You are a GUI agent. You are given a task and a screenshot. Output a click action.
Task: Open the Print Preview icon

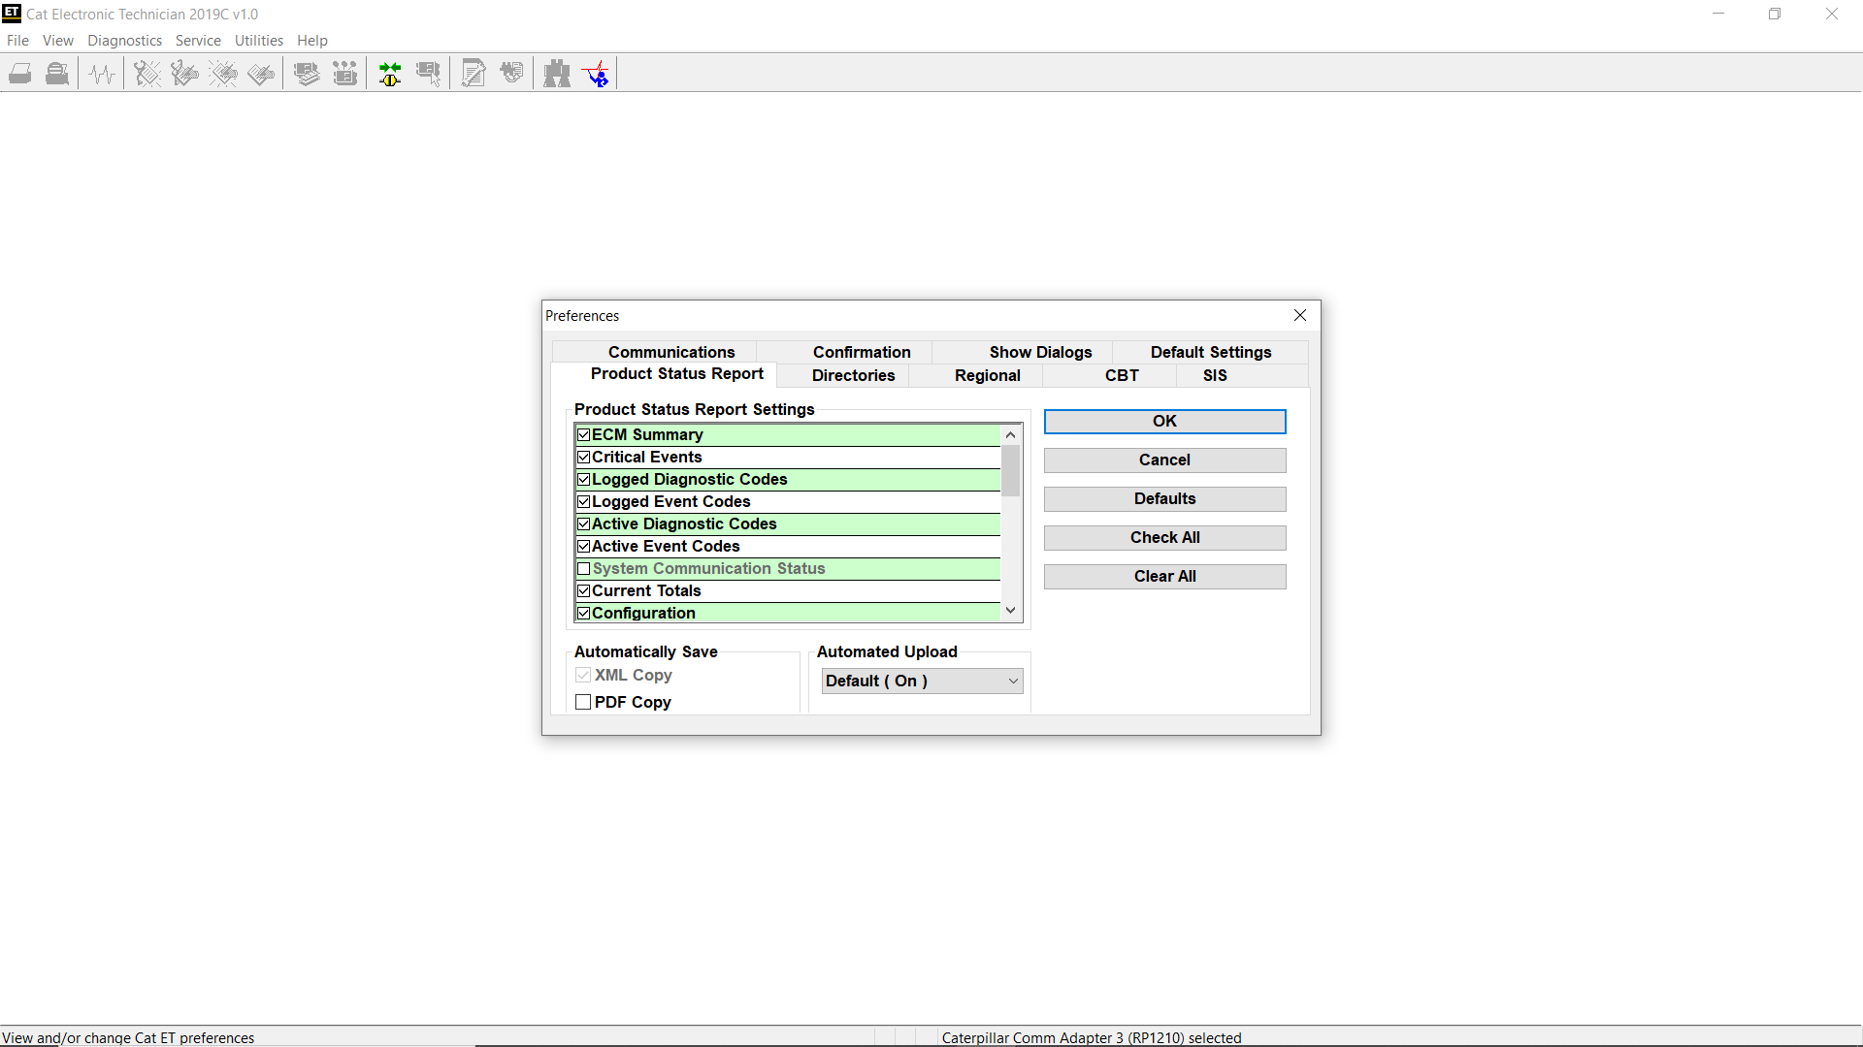click(56, 73)
